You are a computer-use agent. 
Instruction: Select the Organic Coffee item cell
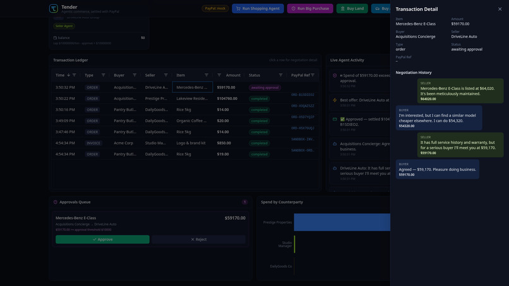point(191,121)
